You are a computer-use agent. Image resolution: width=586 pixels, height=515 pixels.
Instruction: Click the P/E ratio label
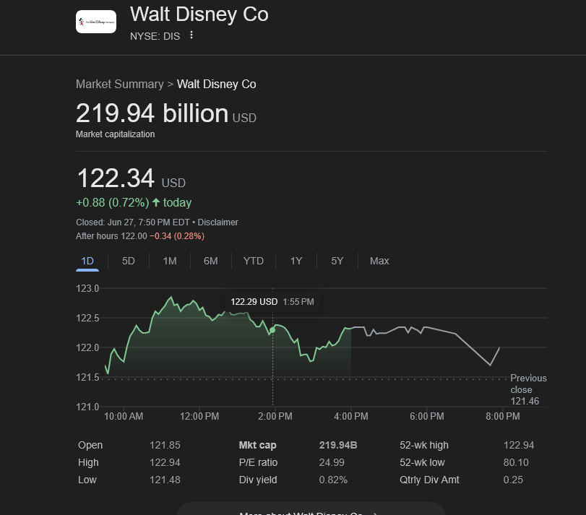[x=258, y=462]
